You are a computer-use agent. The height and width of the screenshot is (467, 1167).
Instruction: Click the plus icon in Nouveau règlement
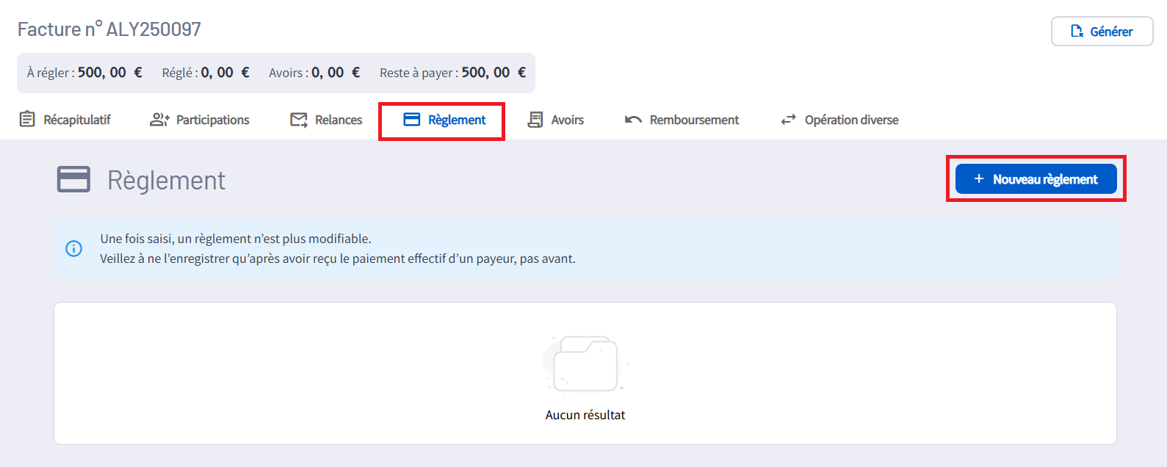(x=978, y=179)
